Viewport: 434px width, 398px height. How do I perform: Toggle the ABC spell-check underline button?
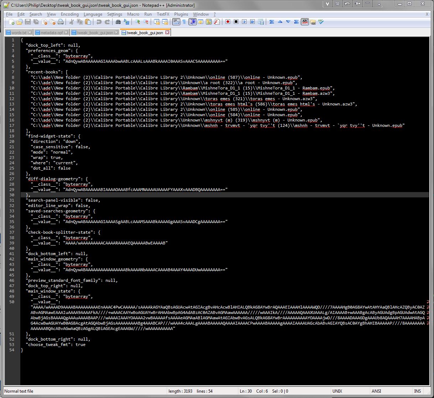click(305, 22)
